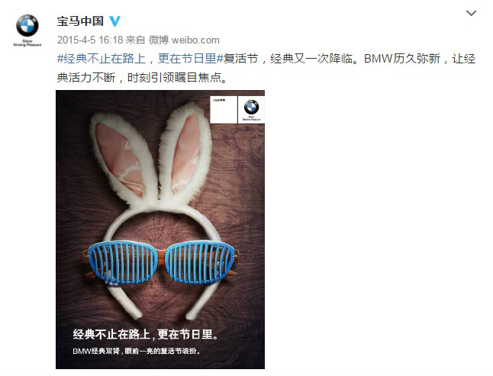493x376 pixels.
Task: Click the left blue kidney-grille sunglass lens
Action: point(122,262)
